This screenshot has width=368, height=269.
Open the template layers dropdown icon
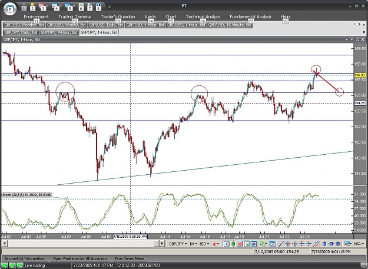(x=348, y=244)
